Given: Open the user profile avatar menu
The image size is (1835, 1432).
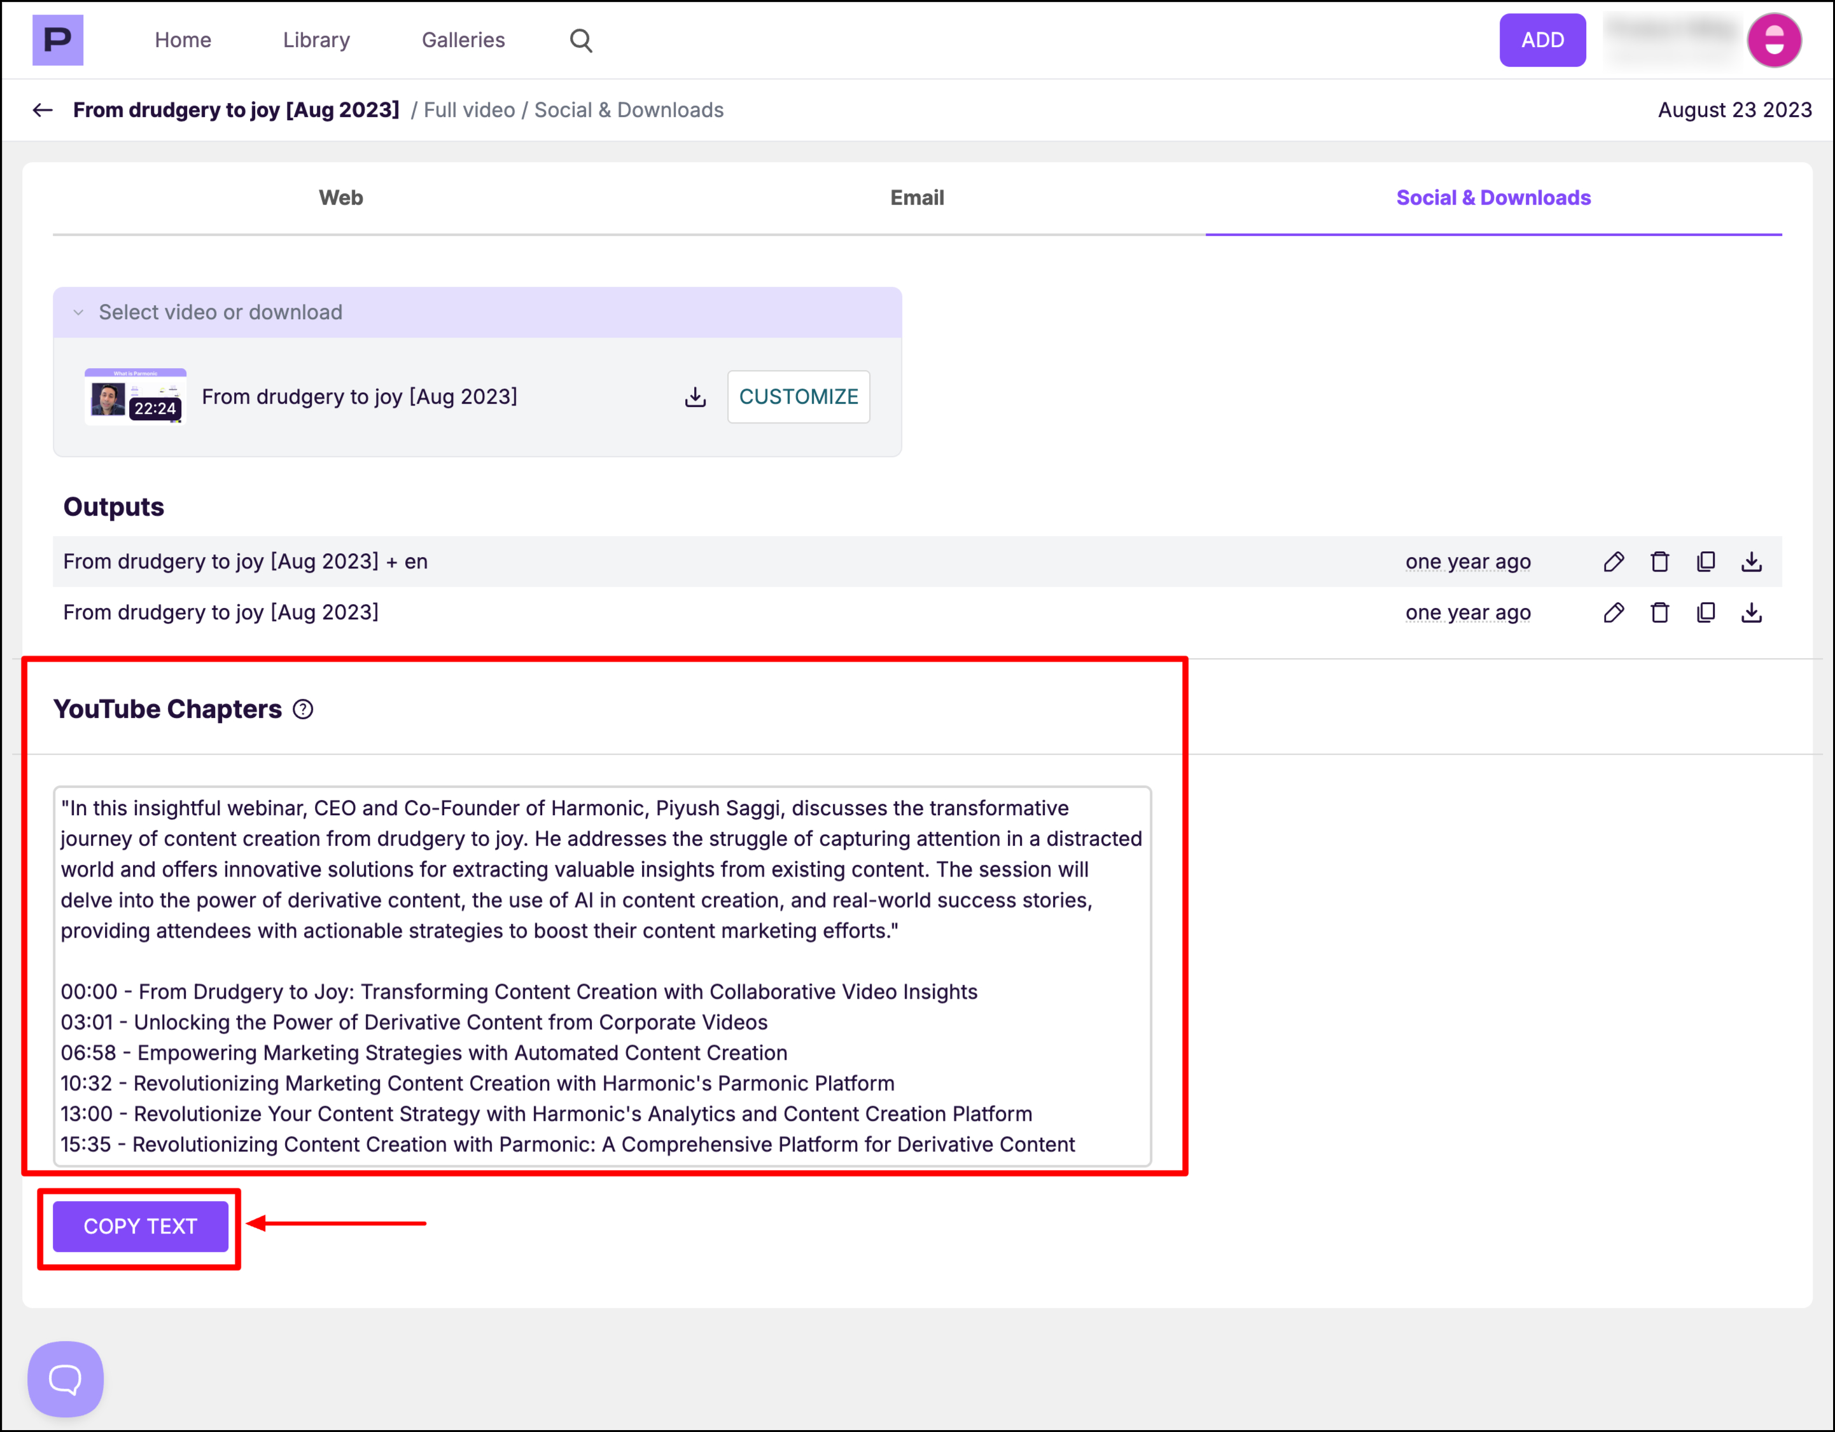Looking at the screenshot, I should coord(1774,40).
